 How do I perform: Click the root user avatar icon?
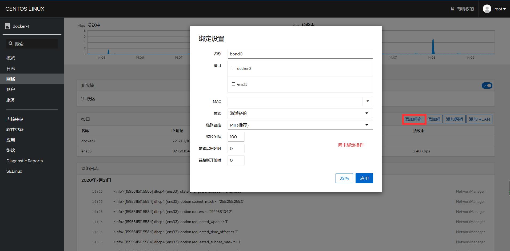coord(487,9)
